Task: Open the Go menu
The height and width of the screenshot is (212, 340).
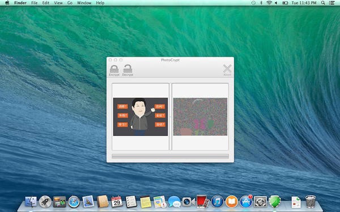Action: (x=70, y=3)
